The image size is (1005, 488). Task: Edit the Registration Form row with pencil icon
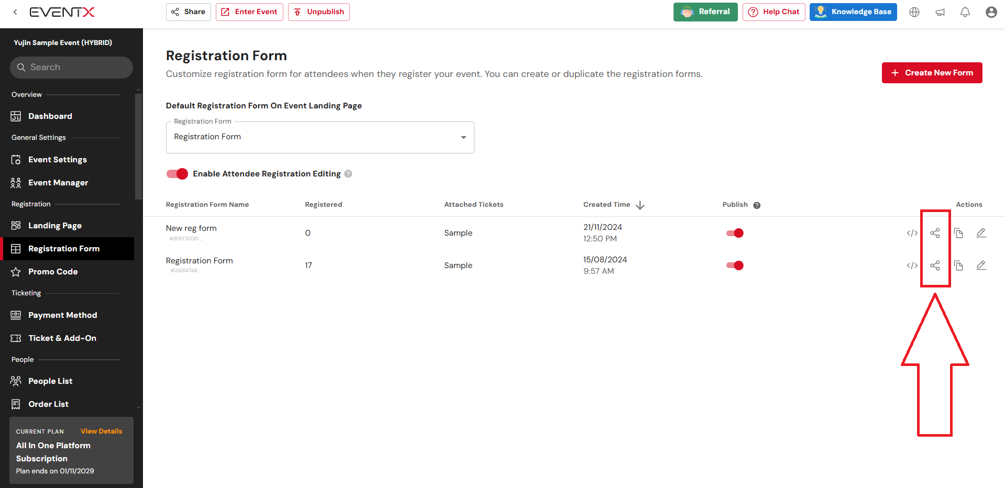point(981,265)
